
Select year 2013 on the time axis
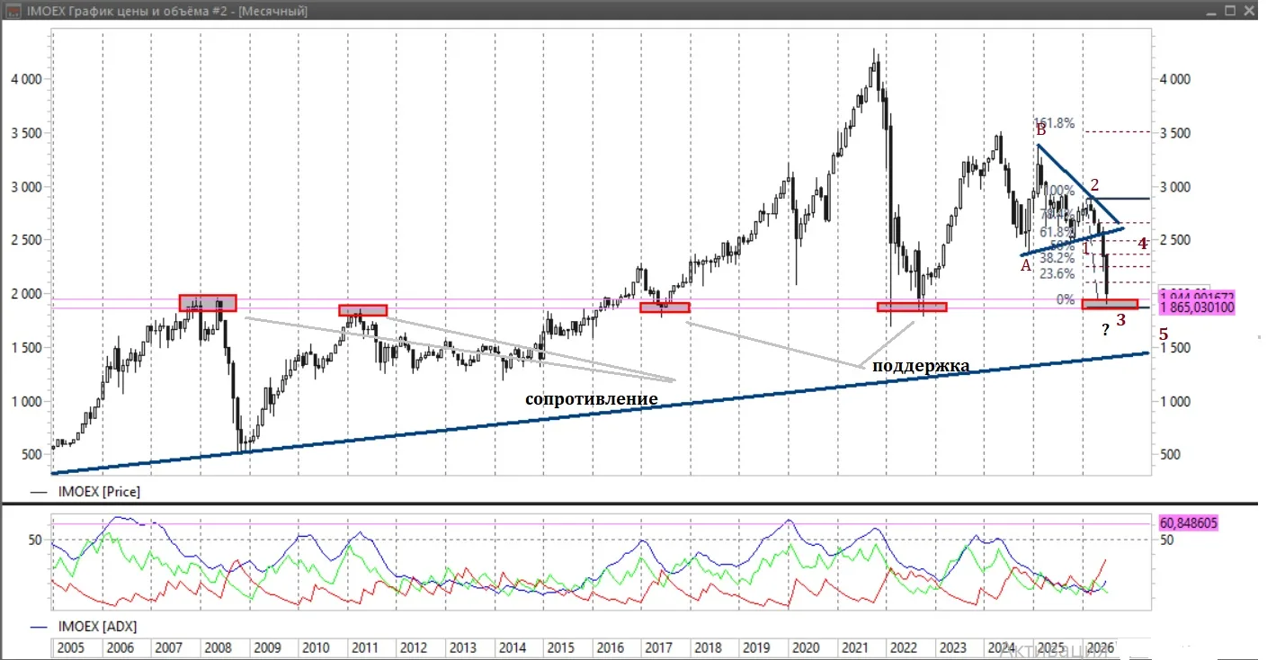(x=462, y=647)
